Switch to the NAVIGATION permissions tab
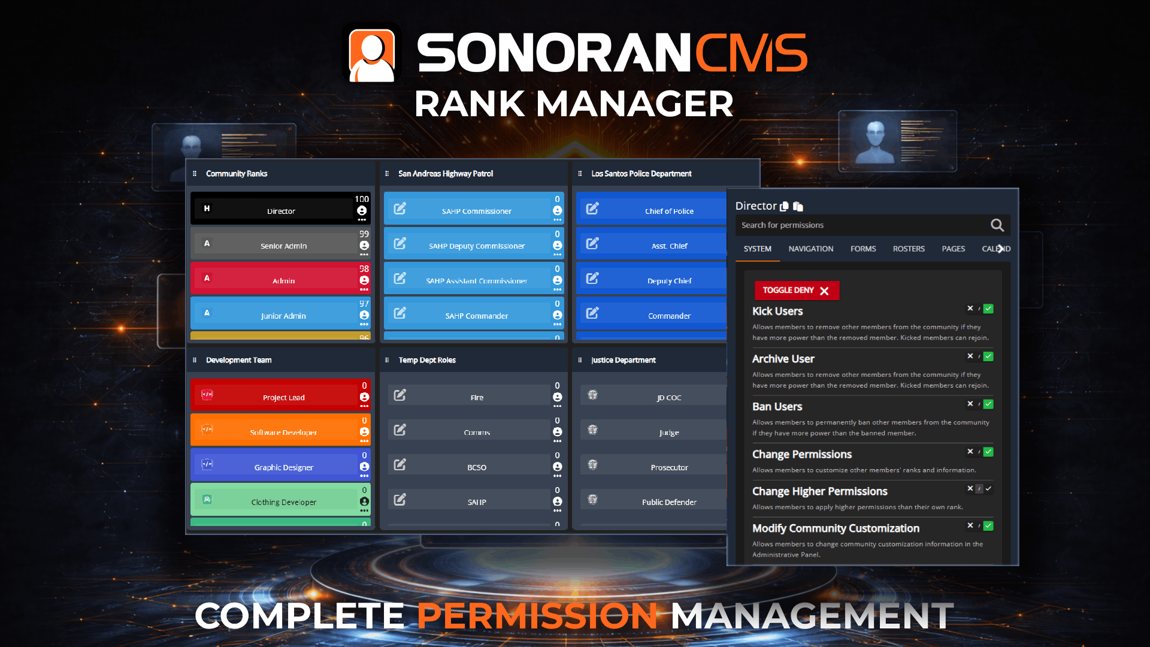This screenshot has height=647, width=1150. tap(811, 249)
